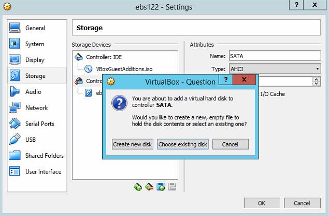Select the USB settings category

32,140
